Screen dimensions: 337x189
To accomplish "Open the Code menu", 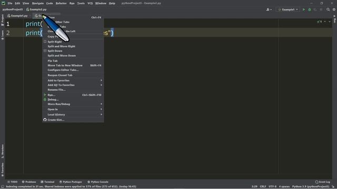I will 49,3.
